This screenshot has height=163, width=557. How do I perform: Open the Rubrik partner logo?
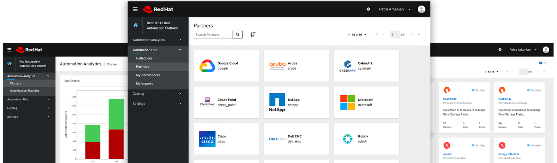tap(348, 139)
